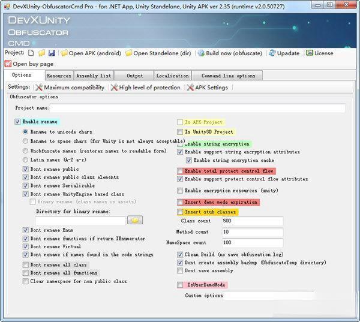Image resolution: width=360 pixels, height=322 pixels.
Task: Check IsUserDemoMode checkbox
Action: [180, 285]
